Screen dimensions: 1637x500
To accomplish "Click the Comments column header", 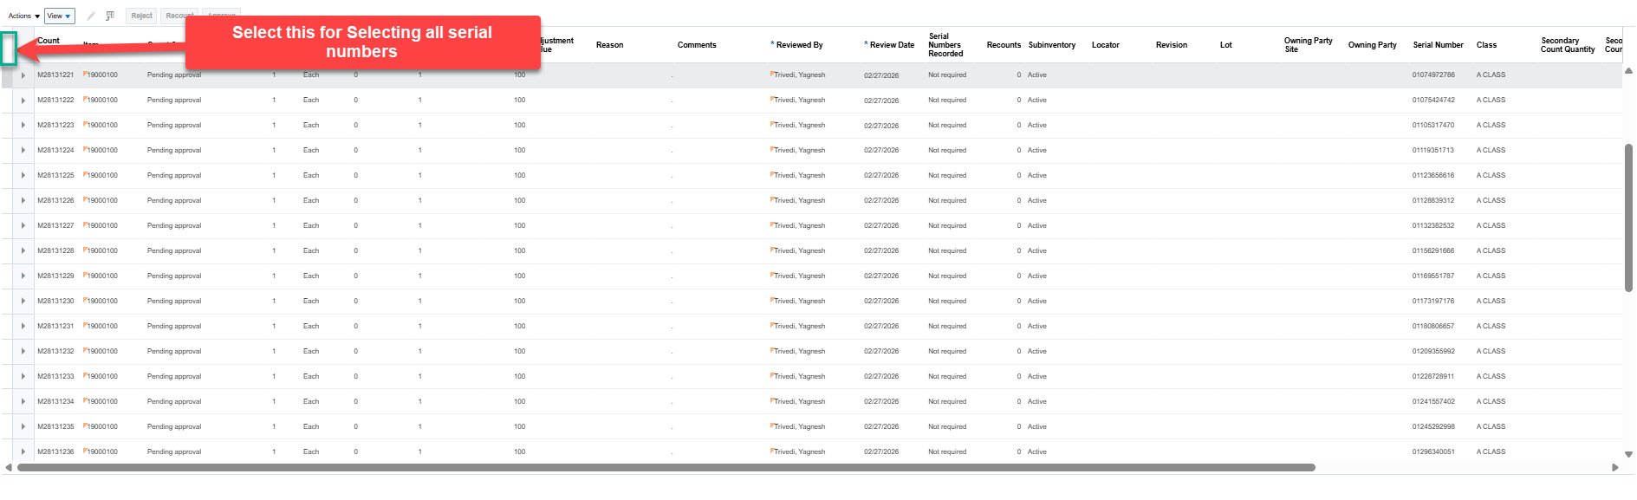I will pyautogui.click(x=697, y=45).
